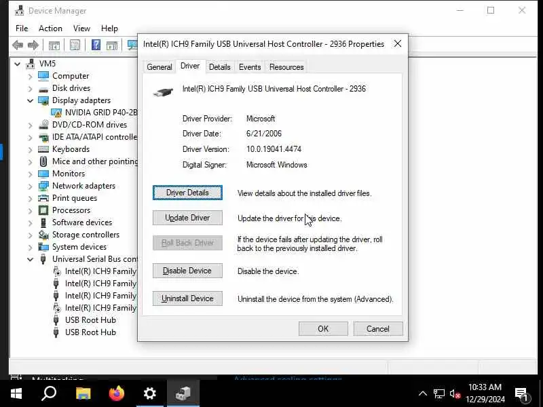The image size is (543, 407).
Task: Click the Disk drives category icon
Action: point(43,89)
